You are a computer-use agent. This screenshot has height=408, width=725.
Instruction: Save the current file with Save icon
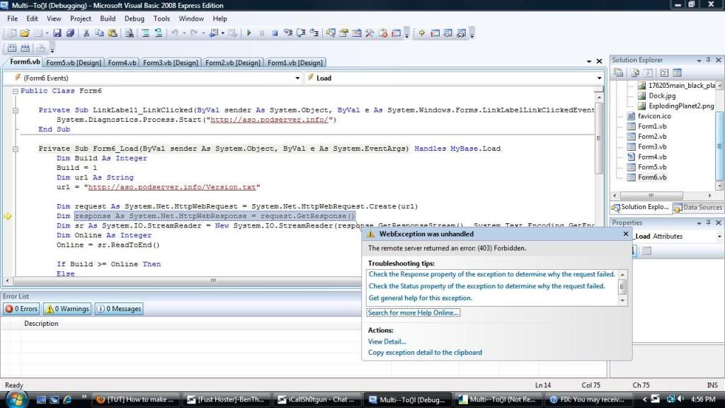tap(57, 33)
